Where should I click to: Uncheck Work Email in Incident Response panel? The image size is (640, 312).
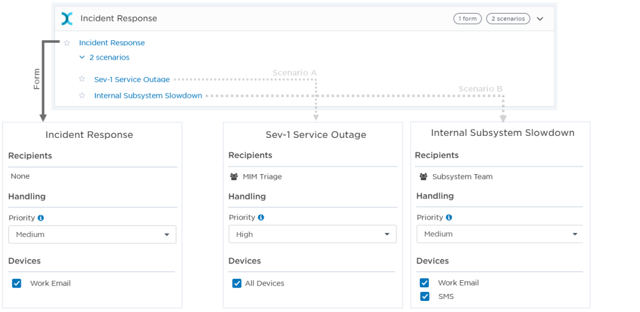click(x=17, y=284)
